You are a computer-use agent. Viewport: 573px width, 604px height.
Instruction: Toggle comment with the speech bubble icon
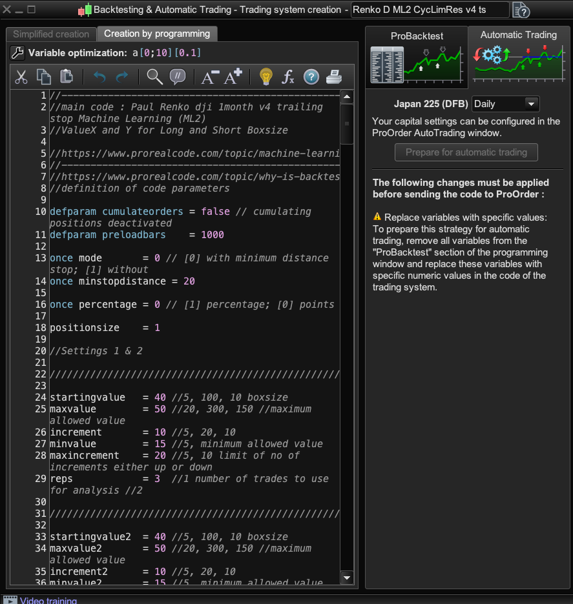coord(177,77)
